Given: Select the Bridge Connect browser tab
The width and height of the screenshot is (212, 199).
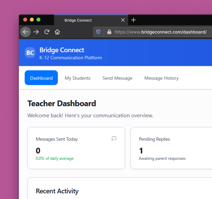Looking at the screenshot, I should point(91,20).
